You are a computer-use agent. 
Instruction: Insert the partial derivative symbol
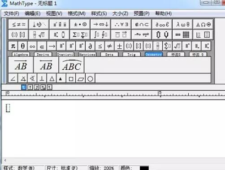[x=90, y=46]
